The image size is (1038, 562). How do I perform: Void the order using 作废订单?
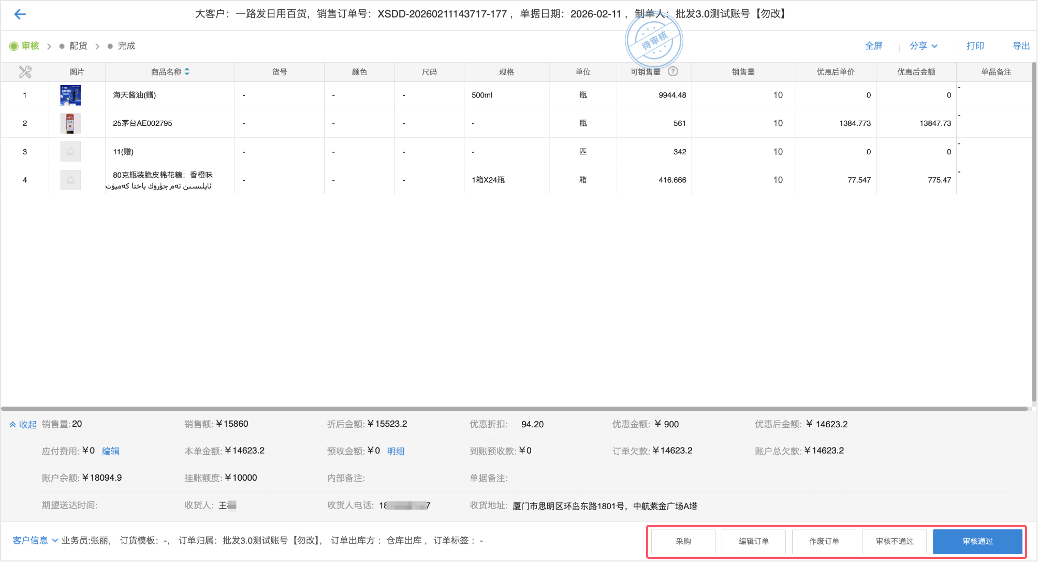coord(824,541)
